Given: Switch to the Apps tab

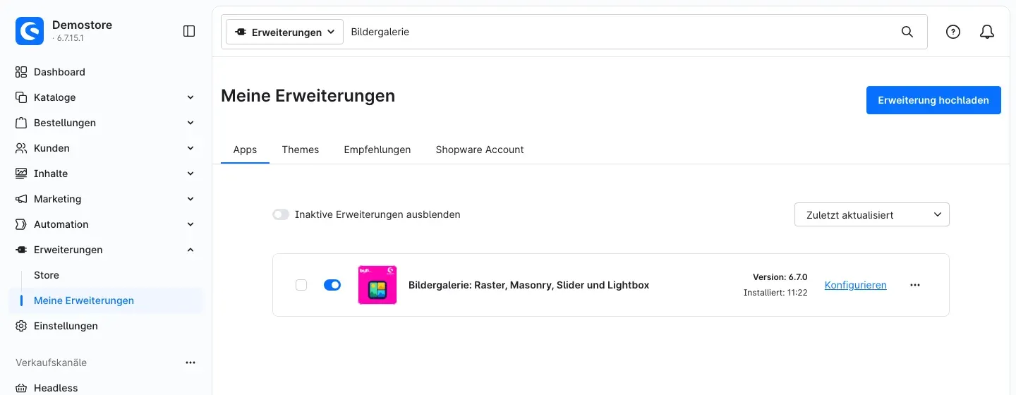Looking at the screenshot, I should [245, 150].
